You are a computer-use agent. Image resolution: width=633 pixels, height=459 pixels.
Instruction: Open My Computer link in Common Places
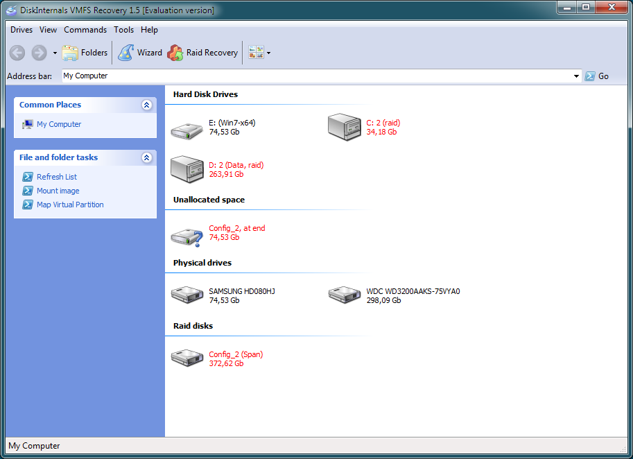[x=59, y=124]
